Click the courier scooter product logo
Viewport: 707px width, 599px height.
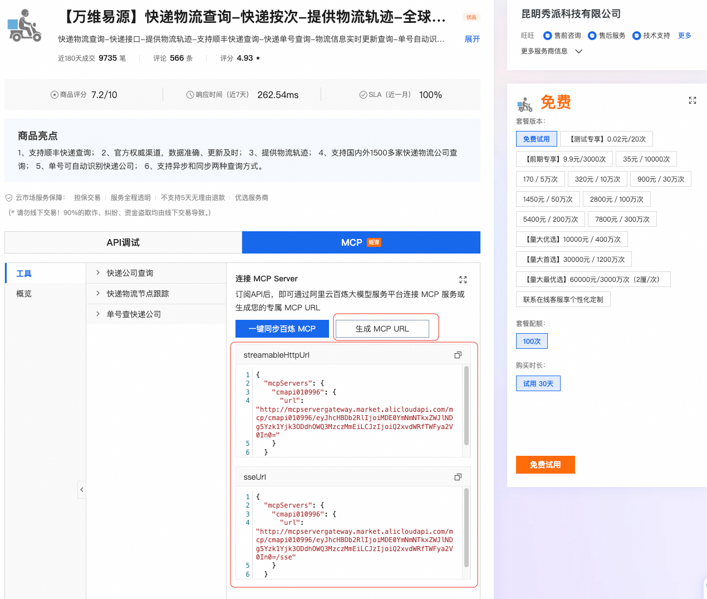(x=24, y=26)
